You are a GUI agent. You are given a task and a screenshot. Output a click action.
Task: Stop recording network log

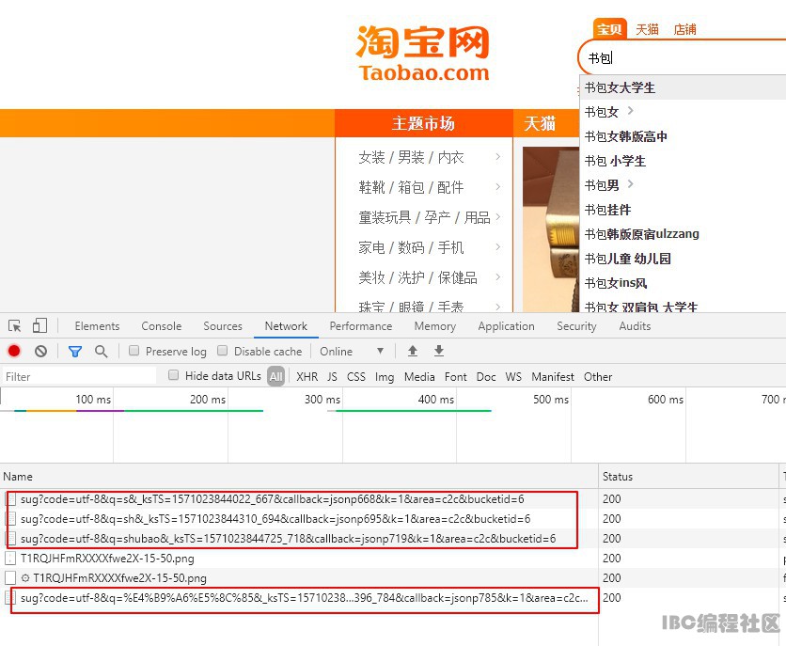click(x=14, y=351)
